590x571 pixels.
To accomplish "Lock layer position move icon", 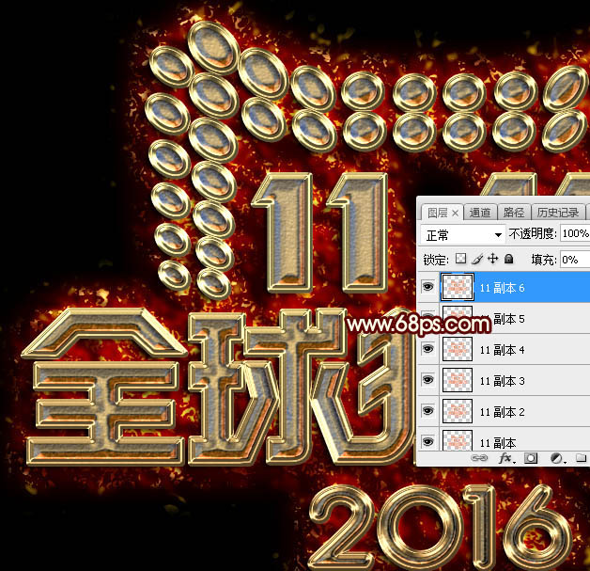I will point(492,259).
